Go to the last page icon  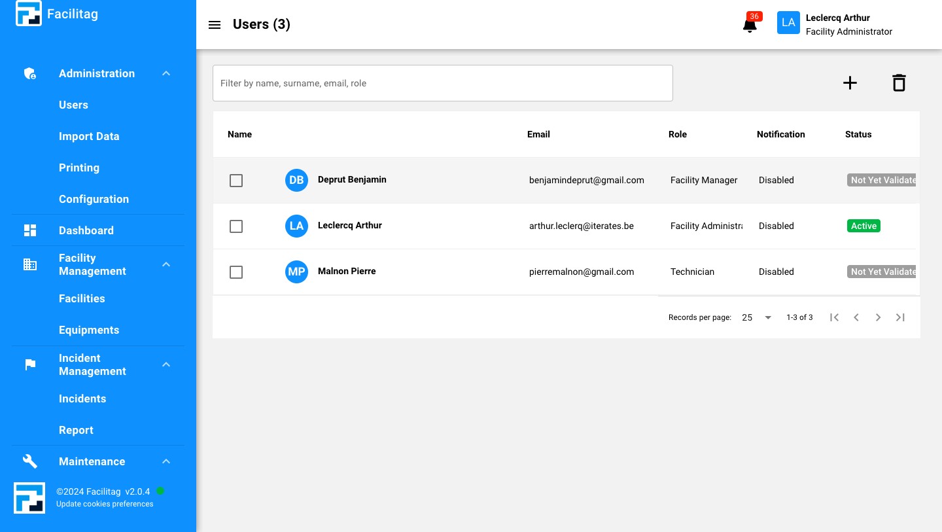(900, 317)
